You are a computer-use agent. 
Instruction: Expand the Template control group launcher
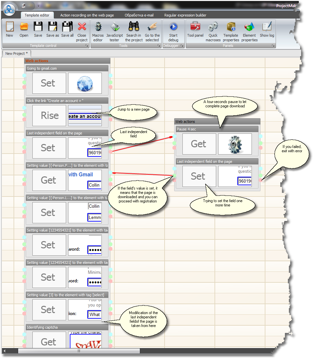87,46
